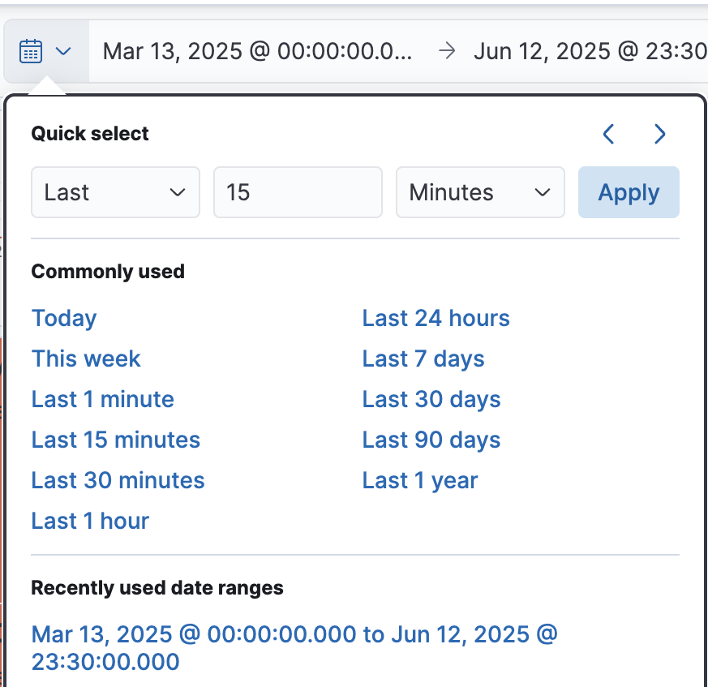Choose Last 30 days
Viewport: 708px width, 687px height.
click(431, 400)
